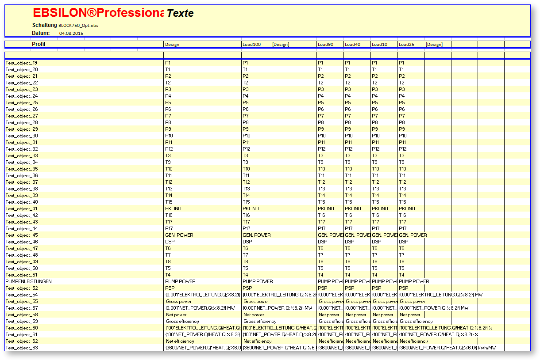The width and height of the screenshot is (540, 360).
Task: Select PSP cell in the Load100 column
Action: point(247,288)
